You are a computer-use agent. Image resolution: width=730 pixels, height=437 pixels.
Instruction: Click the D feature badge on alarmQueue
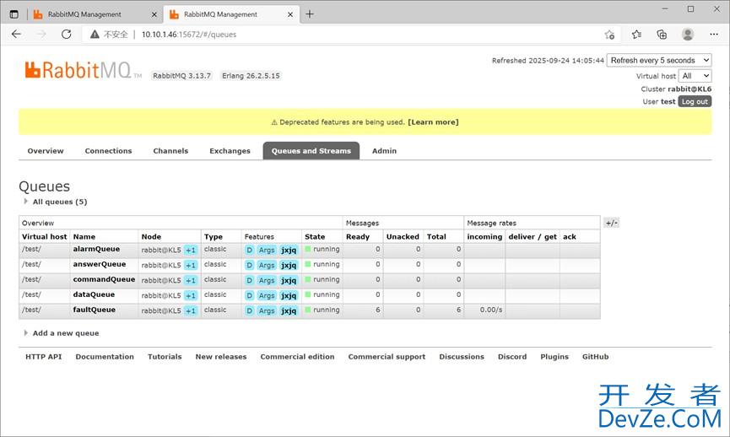coord(249,250)
